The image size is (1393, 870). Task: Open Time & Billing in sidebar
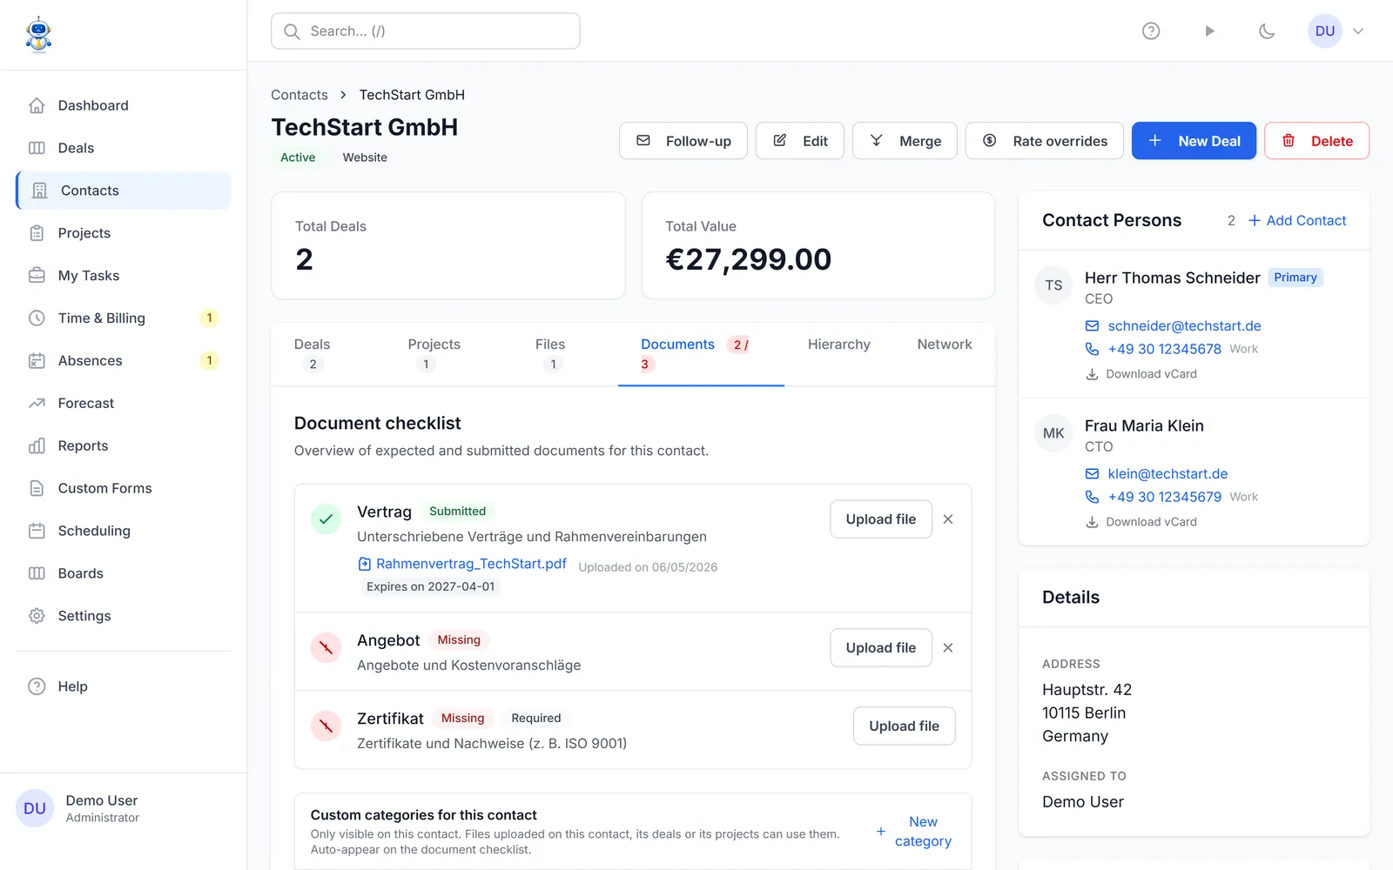pyautogui.click(x=124, y=318)
